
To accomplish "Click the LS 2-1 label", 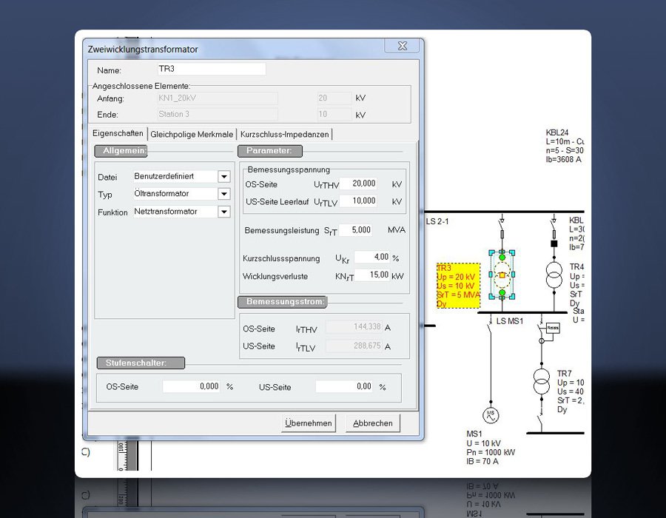I will pos(437,221).
